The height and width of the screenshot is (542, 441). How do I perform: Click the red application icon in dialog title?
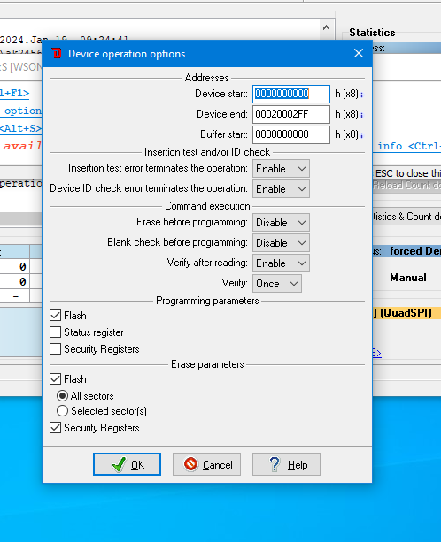tap(57, 54)
